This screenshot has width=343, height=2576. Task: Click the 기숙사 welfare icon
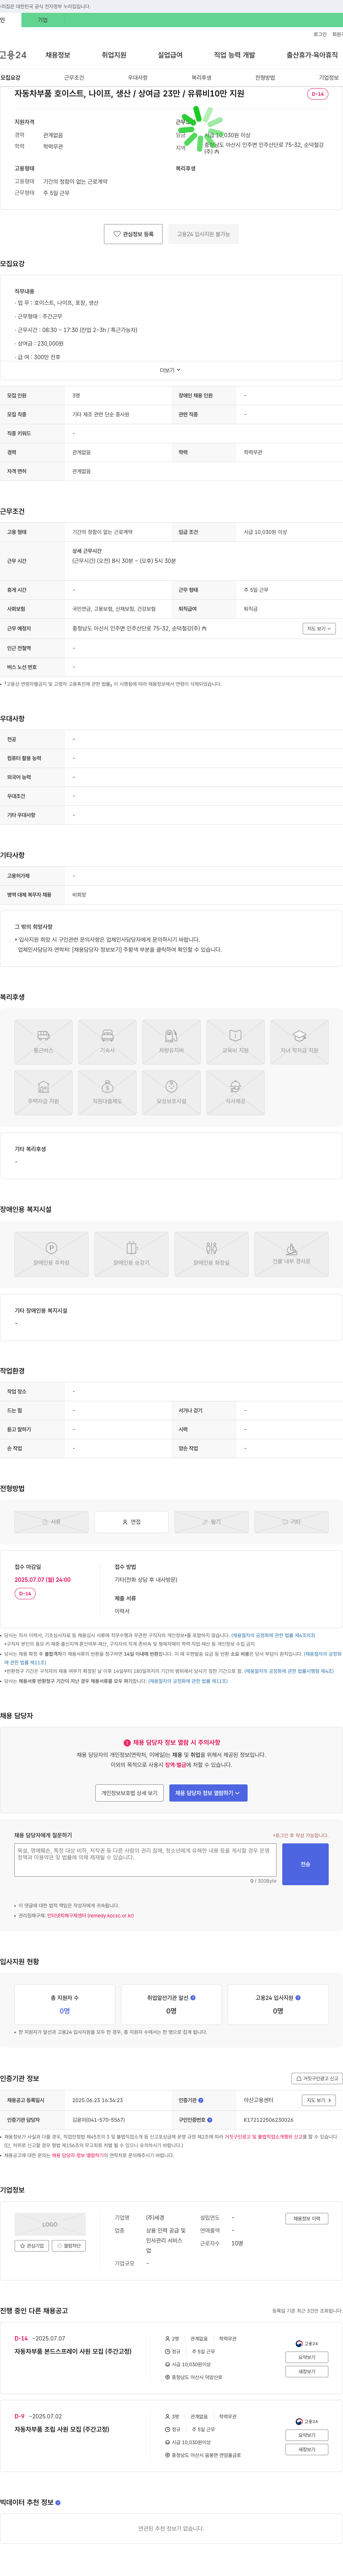pos(107,1042)
